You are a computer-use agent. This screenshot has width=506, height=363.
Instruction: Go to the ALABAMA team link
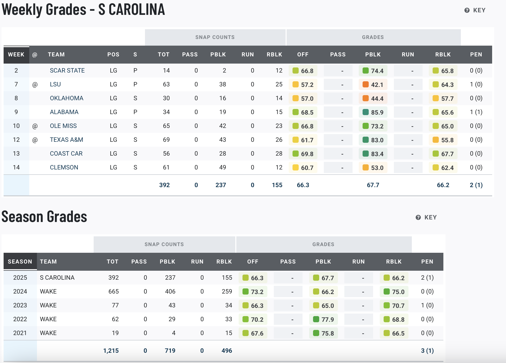pyautogui.click(x=64, y=112)
